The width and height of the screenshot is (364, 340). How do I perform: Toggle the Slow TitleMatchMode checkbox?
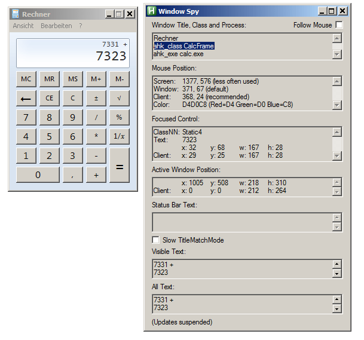155,240
